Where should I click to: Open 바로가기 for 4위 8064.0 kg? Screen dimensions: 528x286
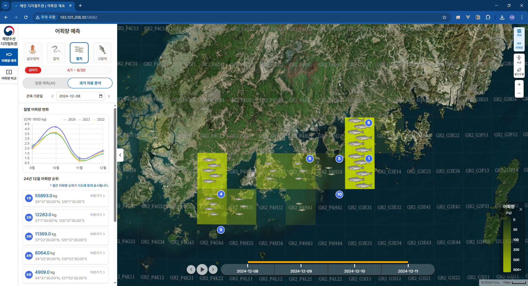[98, 253]
